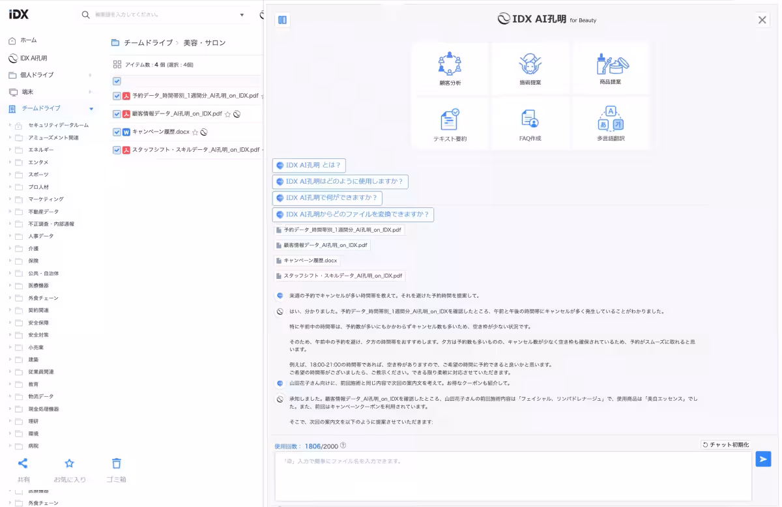Collapse the チームドライブ section arrow
Image resolution: width=782 pixels, height=507 pixels.
point(91,109)
